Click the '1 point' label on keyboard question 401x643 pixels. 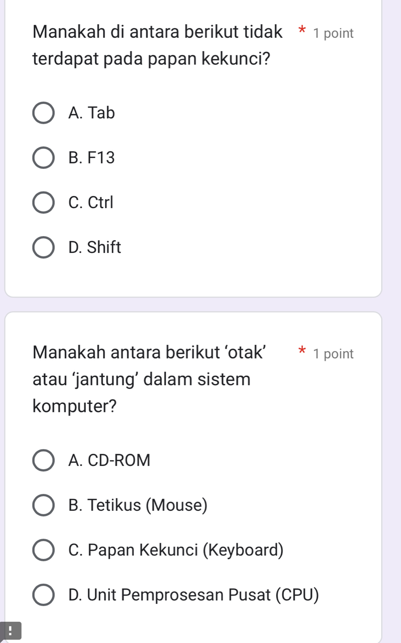pyautogui.click(x=333, y=33)
